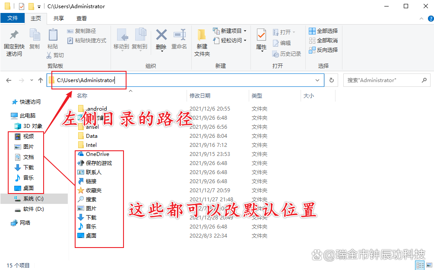This screenshot has width=434, height=270.
Task: Select 此电脑 in the navigation pane
Action: pos(23,115)
